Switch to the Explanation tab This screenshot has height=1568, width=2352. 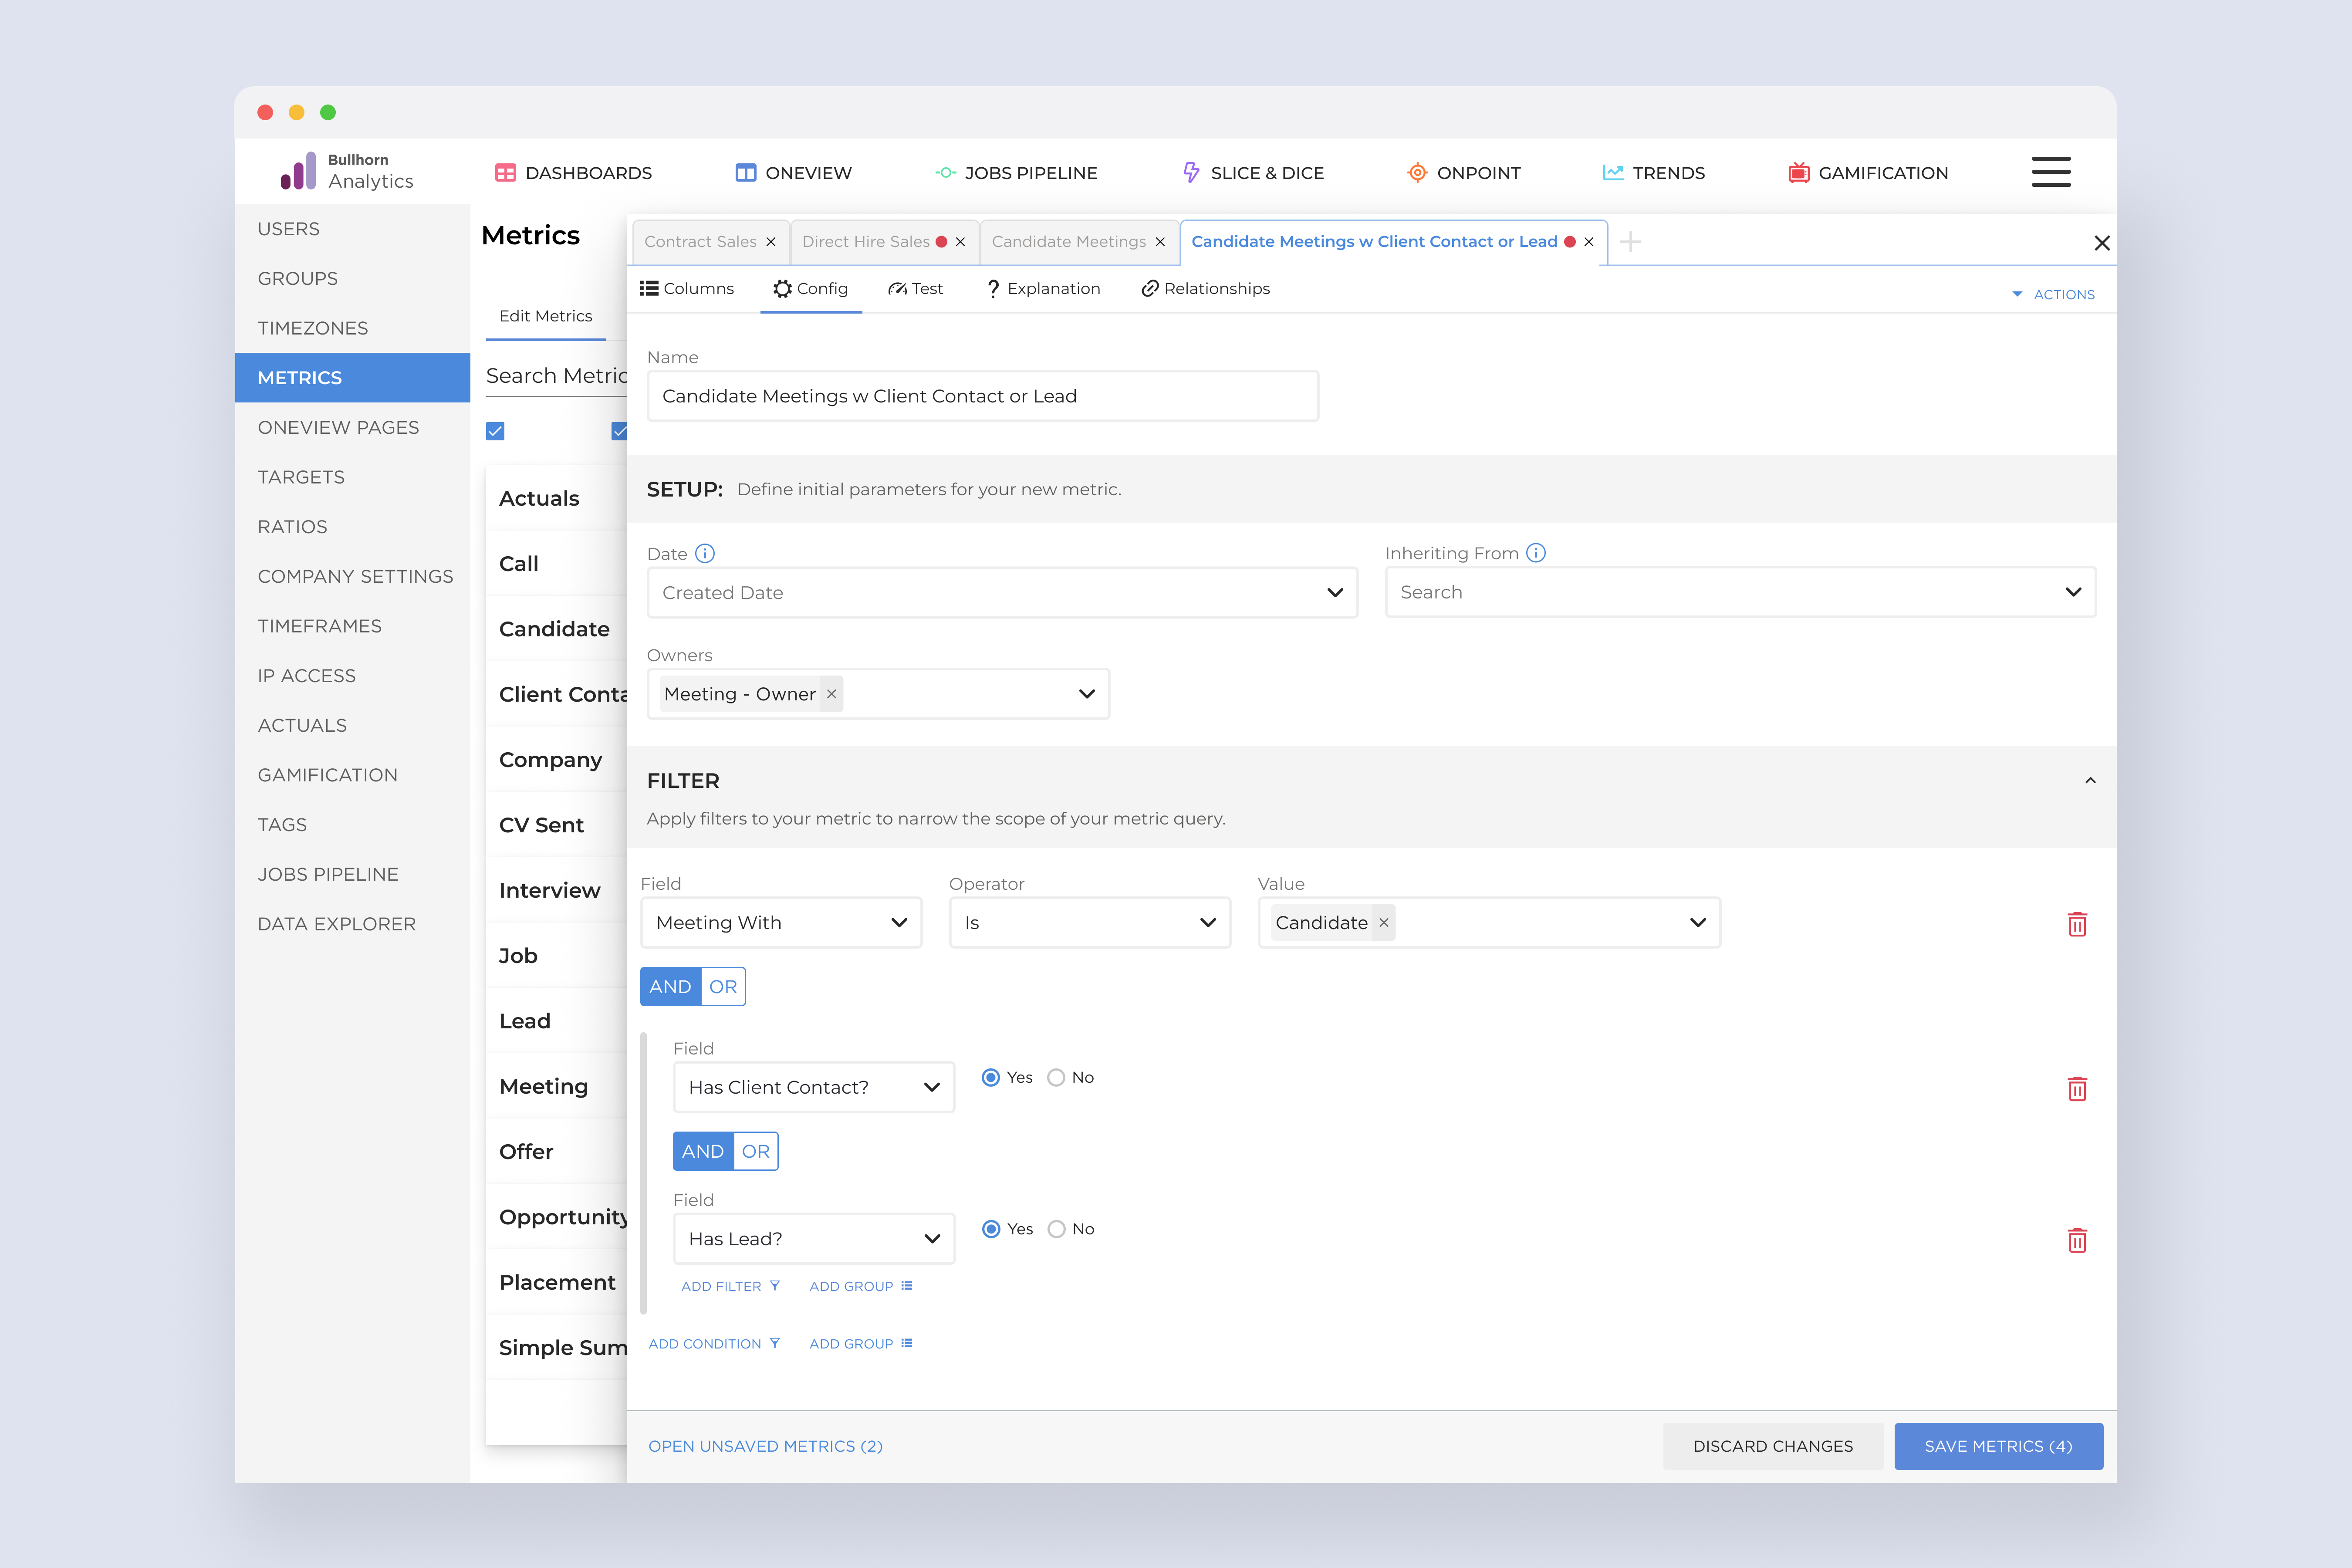point(1043,289)
